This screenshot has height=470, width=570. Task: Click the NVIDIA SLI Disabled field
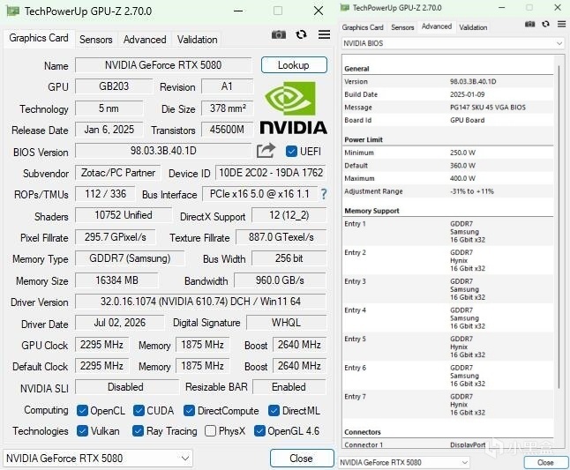point(125,387)
